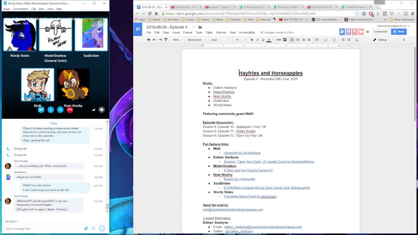The width and height of the screenshot is (418, 235).
Task: Insert comment using toolbar icon
Action: pyautogui.click(x=285, y=40)
